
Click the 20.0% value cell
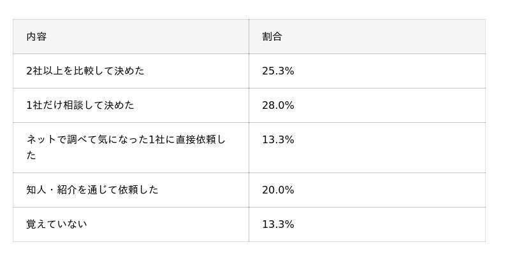(278, 190)
